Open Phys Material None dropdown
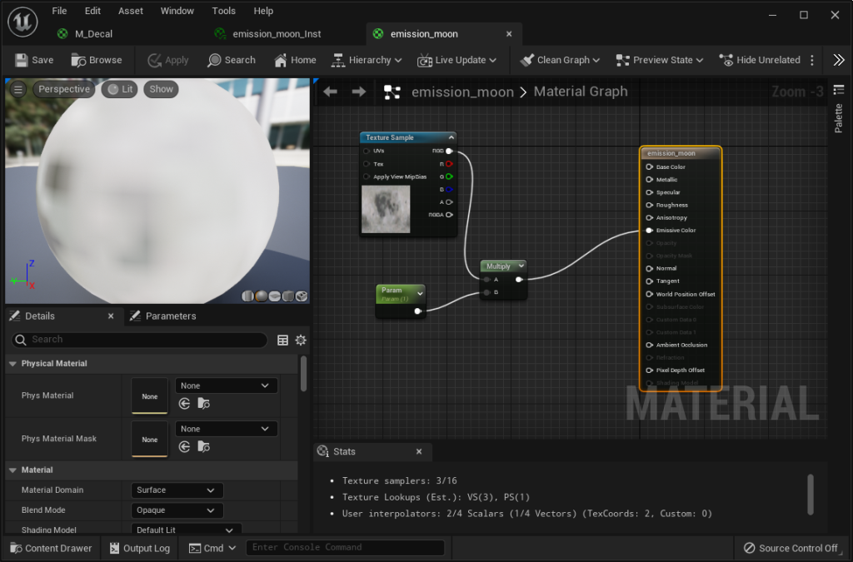Screen dimensions: 853x562 [226, 385]
